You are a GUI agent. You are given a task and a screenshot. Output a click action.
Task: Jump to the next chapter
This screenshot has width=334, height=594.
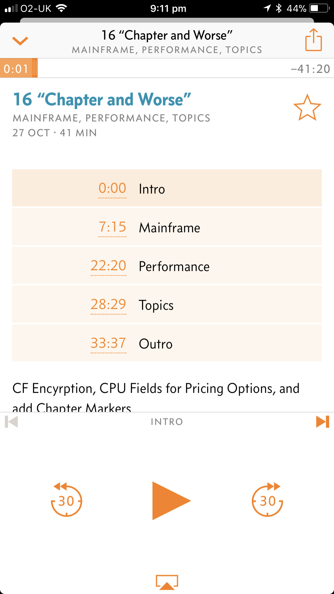pos(322,422)
